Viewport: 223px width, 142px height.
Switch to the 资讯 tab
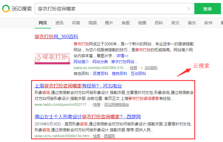[x=59, y=23]
